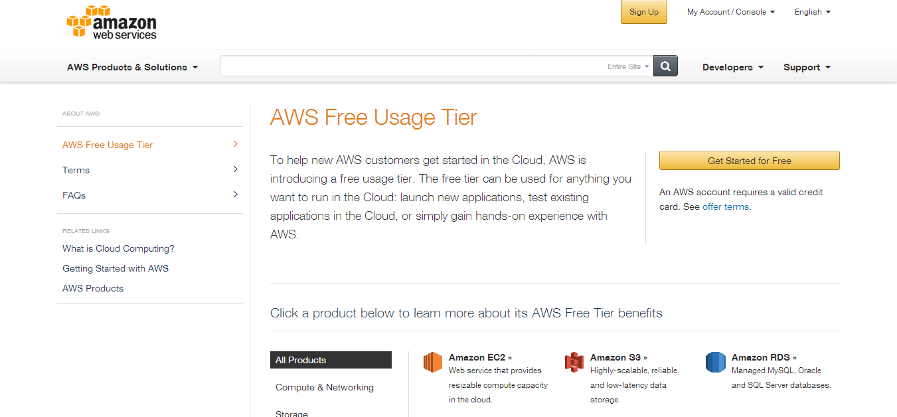The width and height of the screenshot is (897, 417).
Task: Click the Sign Up button
Action: (644, 12)
